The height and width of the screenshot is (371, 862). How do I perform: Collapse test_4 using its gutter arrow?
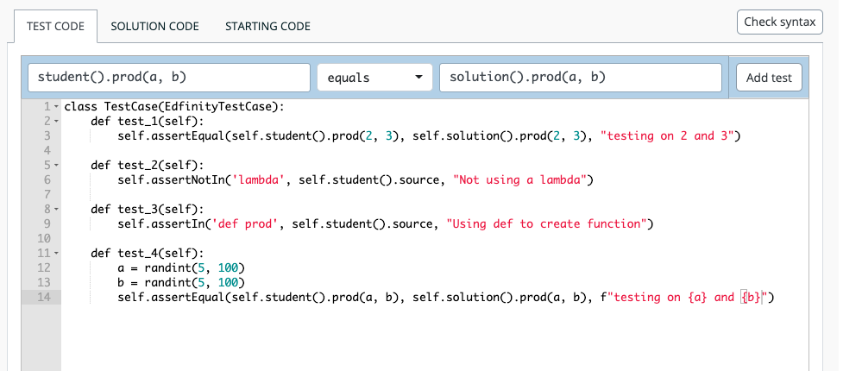[x=55, y=254]
